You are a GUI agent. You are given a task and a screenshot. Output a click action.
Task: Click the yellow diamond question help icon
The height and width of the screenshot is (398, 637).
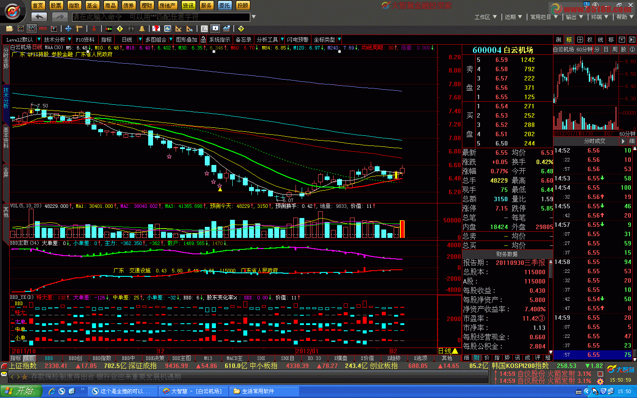241,29
